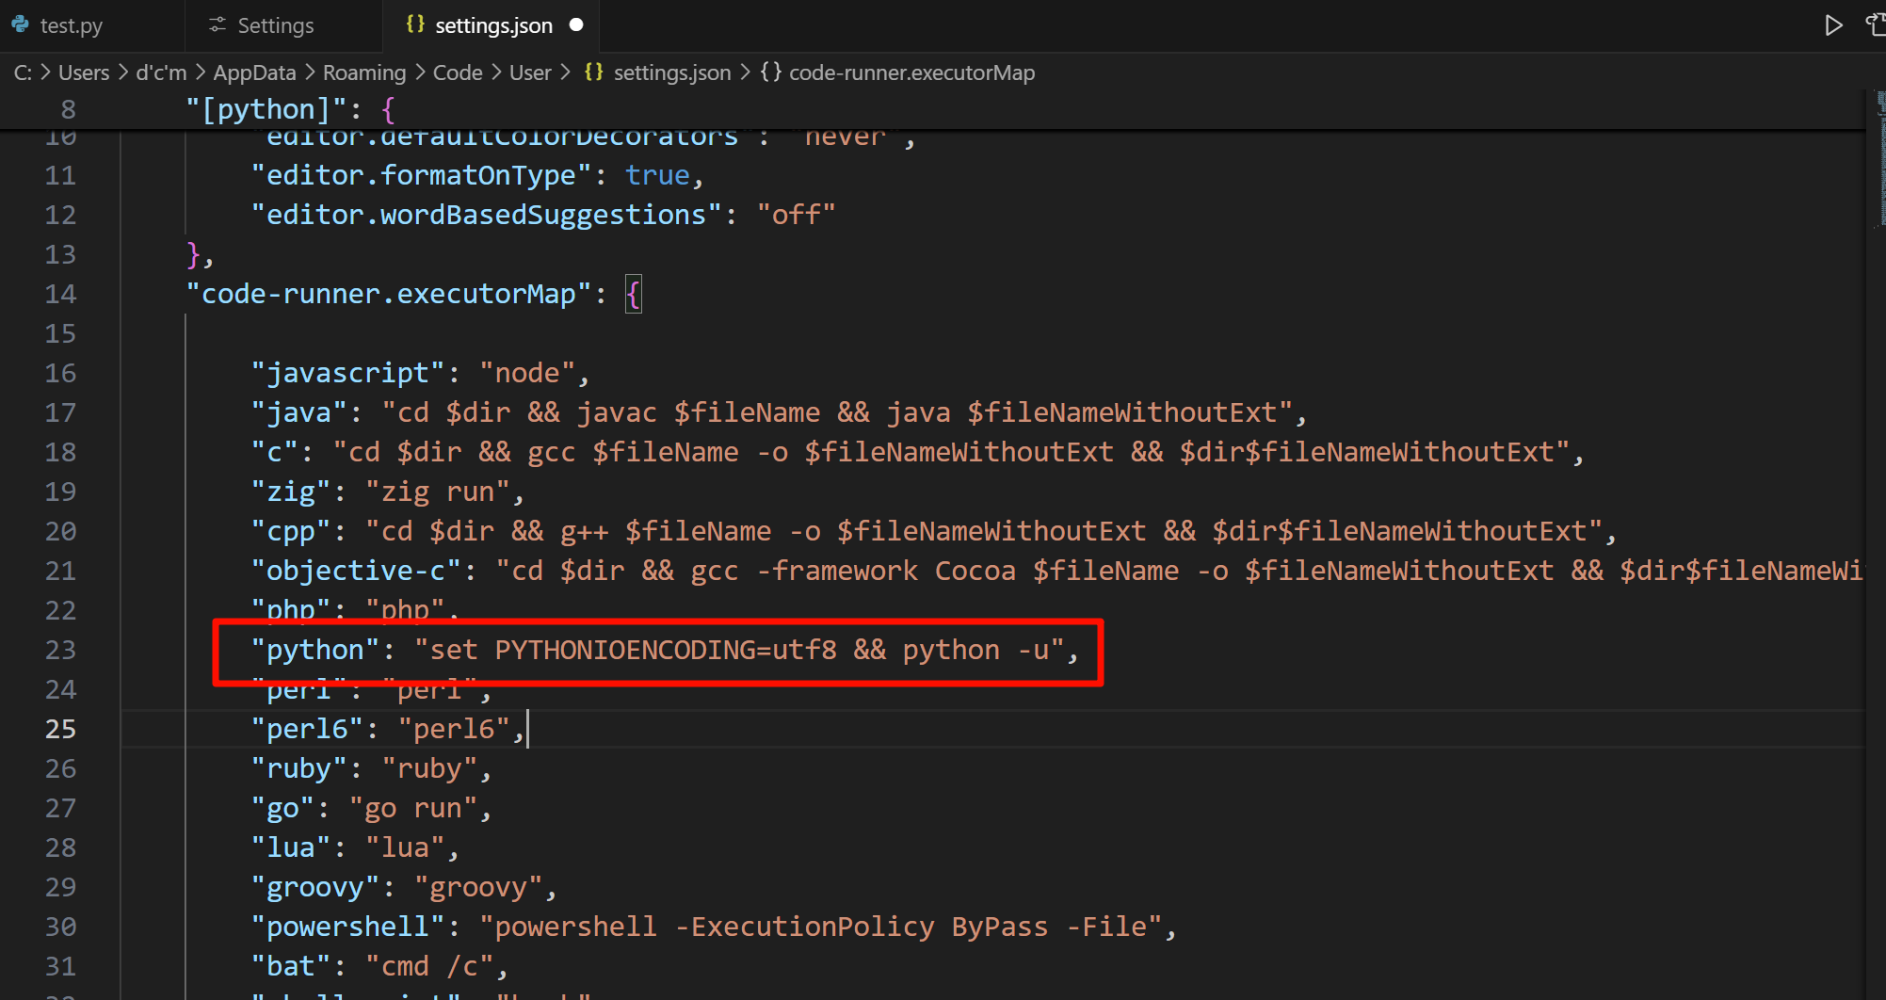This screenshot has height=1000, width=1886.
Task: Click line number 14 in gutter
Action: [x=60, y=294]
